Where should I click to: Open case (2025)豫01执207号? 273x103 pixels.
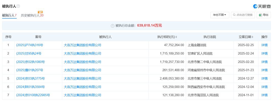click(29, 70)
